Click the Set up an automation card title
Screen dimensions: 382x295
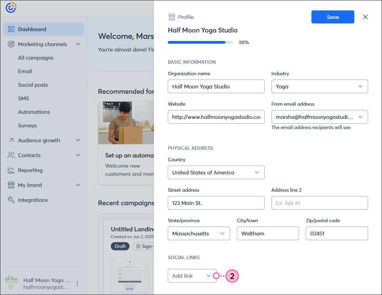pos(129,155)
